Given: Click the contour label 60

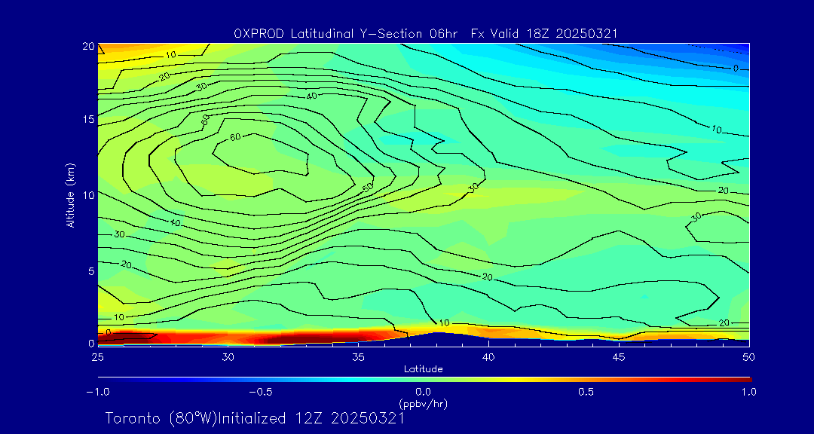Looking at the screenshot, I should pyautogui.click(x=235, y=137).
